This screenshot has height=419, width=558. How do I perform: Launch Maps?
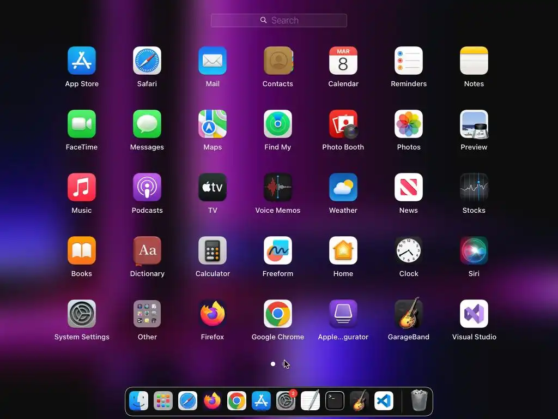[x=213, y=124]
